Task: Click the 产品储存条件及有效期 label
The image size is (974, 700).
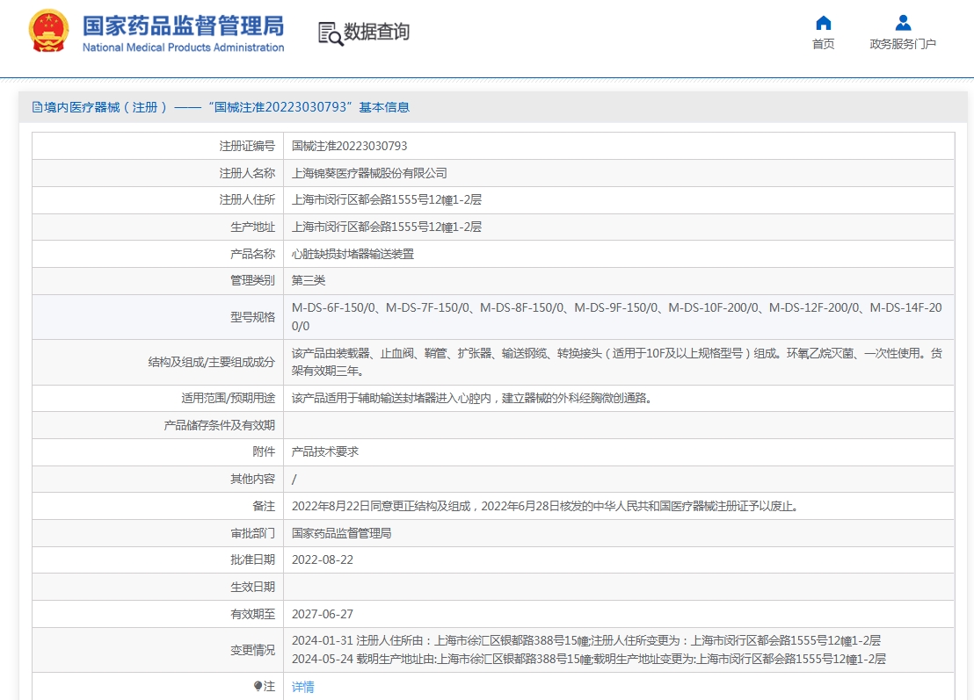Action: click(219, 425)
